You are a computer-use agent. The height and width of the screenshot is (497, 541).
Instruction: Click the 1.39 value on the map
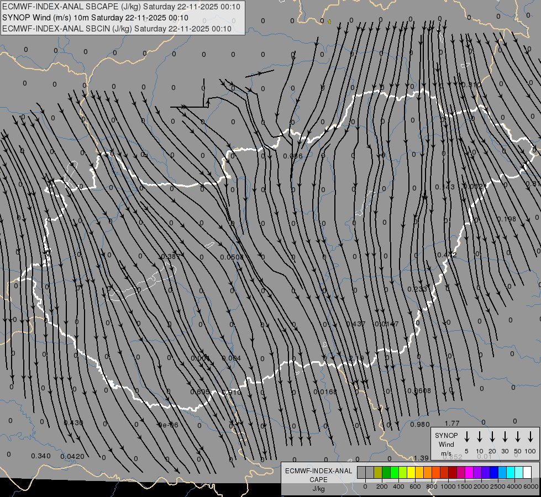click(421, 458)
